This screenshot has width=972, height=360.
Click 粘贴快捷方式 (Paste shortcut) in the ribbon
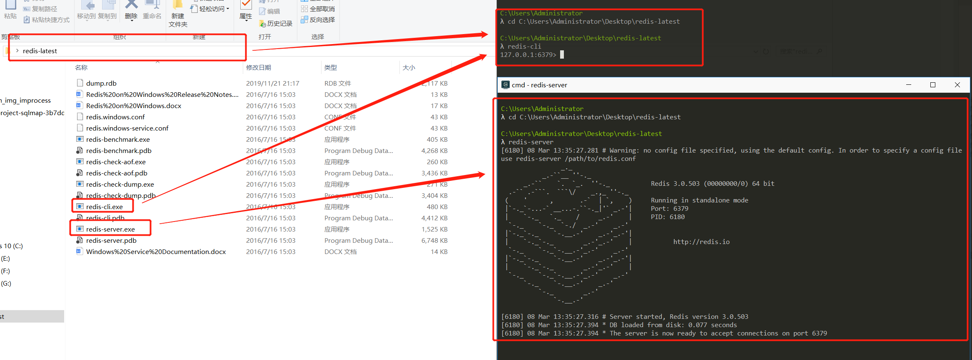click(x=47, y=20)
